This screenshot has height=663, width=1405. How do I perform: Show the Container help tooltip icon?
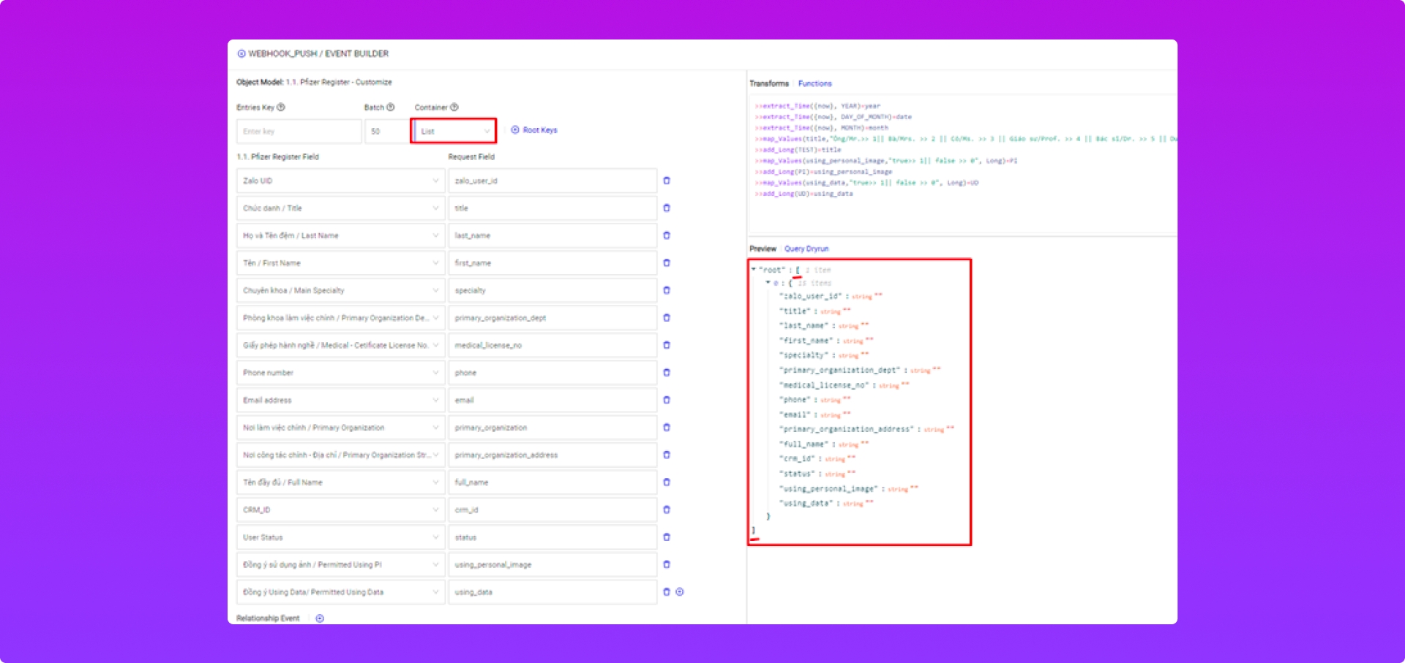(454, 107)
